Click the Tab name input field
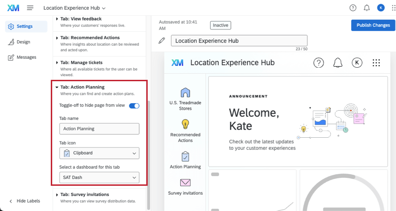Viewport: 396px width, 211px height. point(99,129)
